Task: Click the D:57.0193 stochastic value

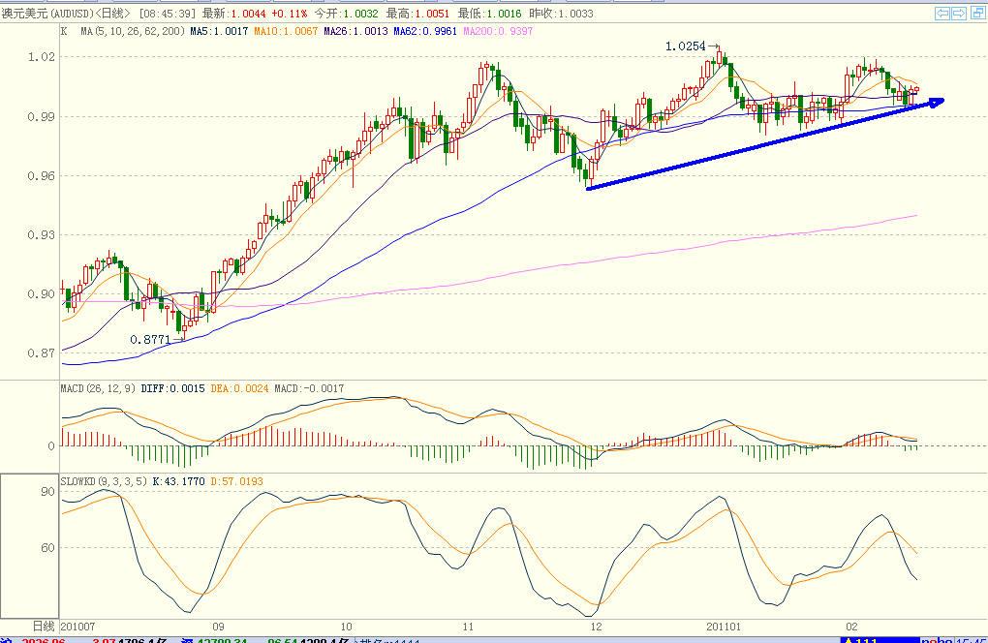Action: coord(237,481)
